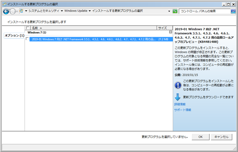Viewport: 238px width, 152px height.
Task: Click the blue download arrow icon
Action: pyautogui.click(x=178, y=97)
